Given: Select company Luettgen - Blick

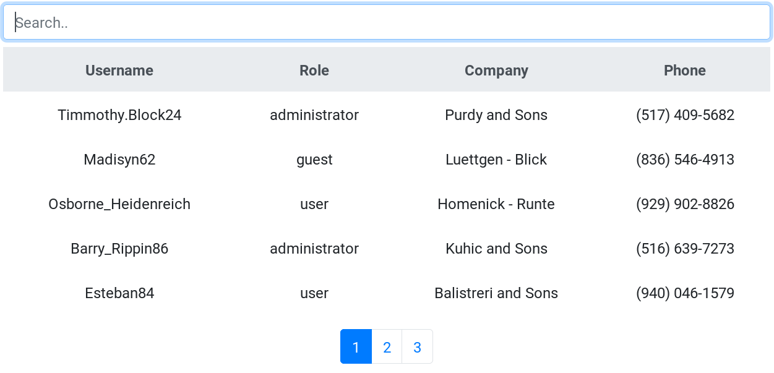Looking at the screenshot, I should (496, 160).
